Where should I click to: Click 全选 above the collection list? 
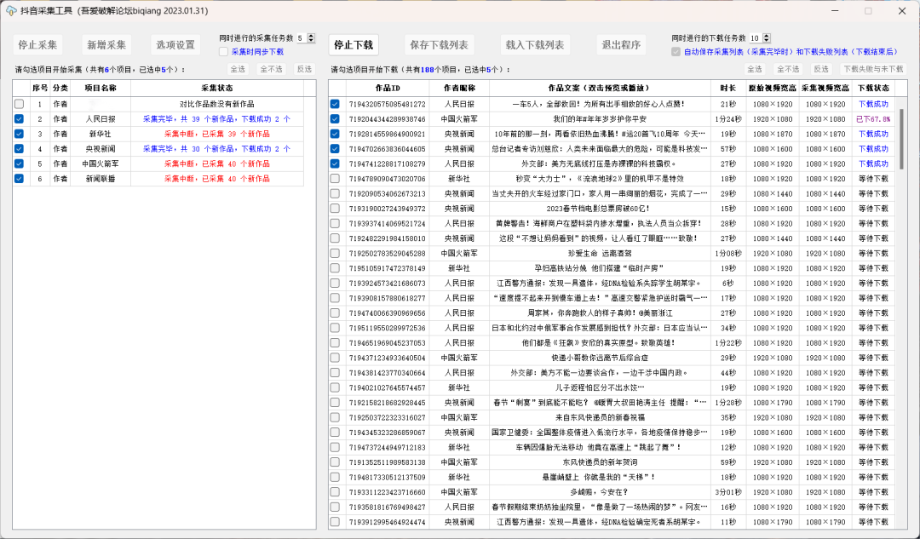tap(238, 69)
